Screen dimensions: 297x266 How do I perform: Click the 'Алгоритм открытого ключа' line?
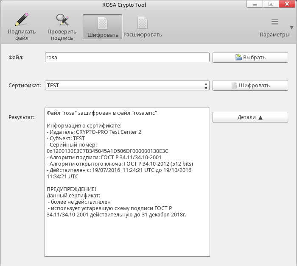(x=120, y=164)
